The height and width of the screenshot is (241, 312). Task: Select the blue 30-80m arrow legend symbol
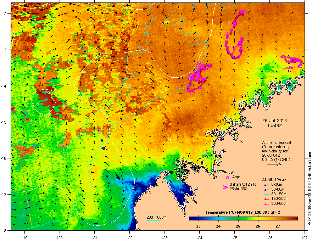pyautogui.click(x=267, y=190)
